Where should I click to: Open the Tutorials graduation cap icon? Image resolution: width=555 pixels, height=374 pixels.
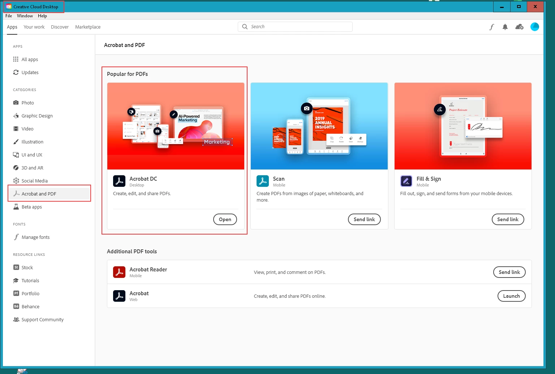click(x=16, y=280)
